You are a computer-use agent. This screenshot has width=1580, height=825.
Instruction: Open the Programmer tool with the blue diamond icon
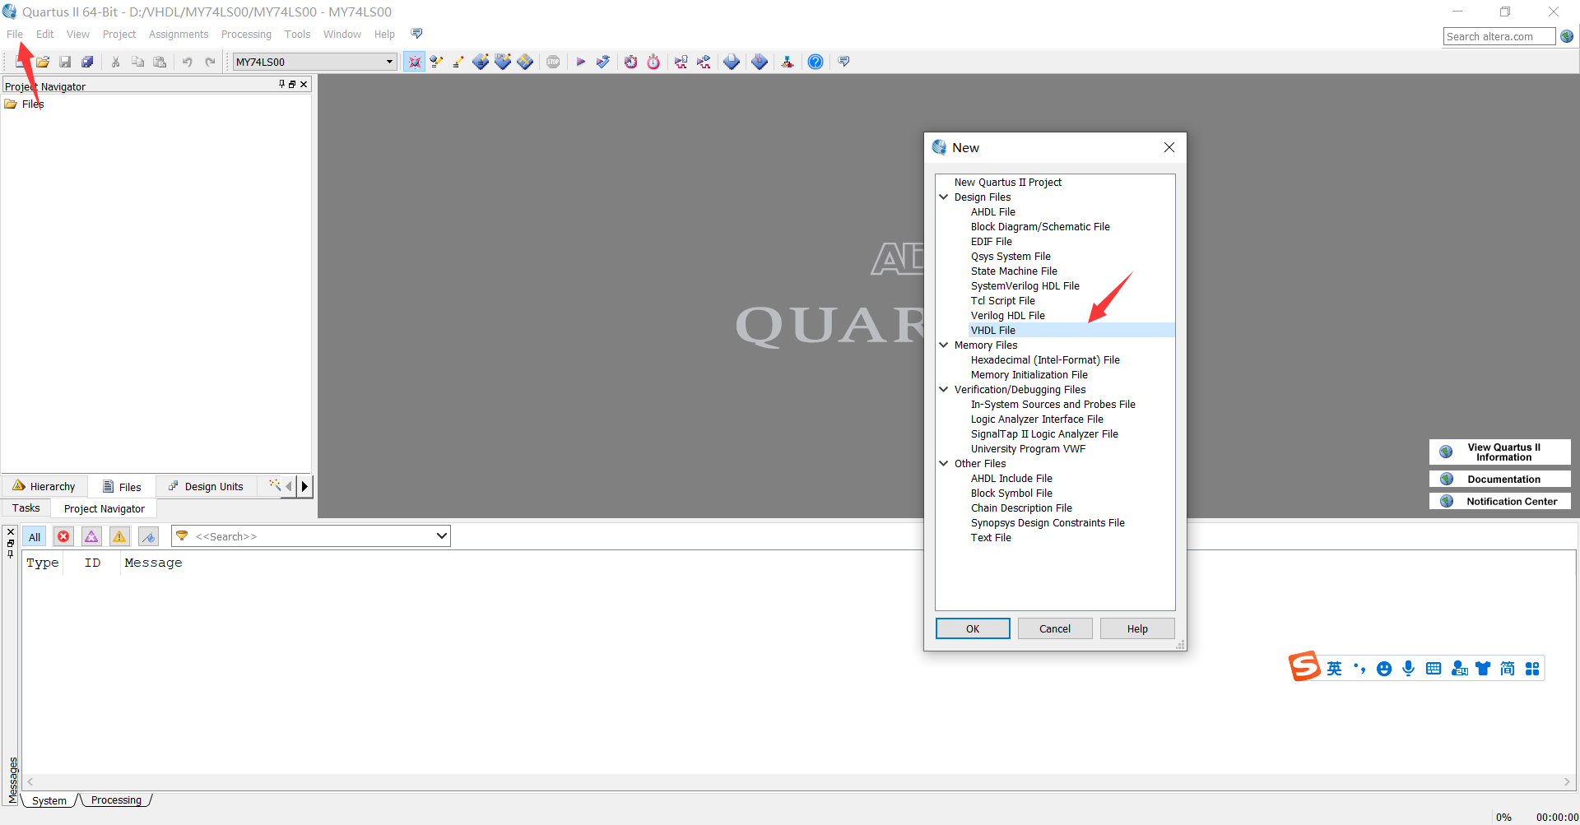(x=760, y=62)
